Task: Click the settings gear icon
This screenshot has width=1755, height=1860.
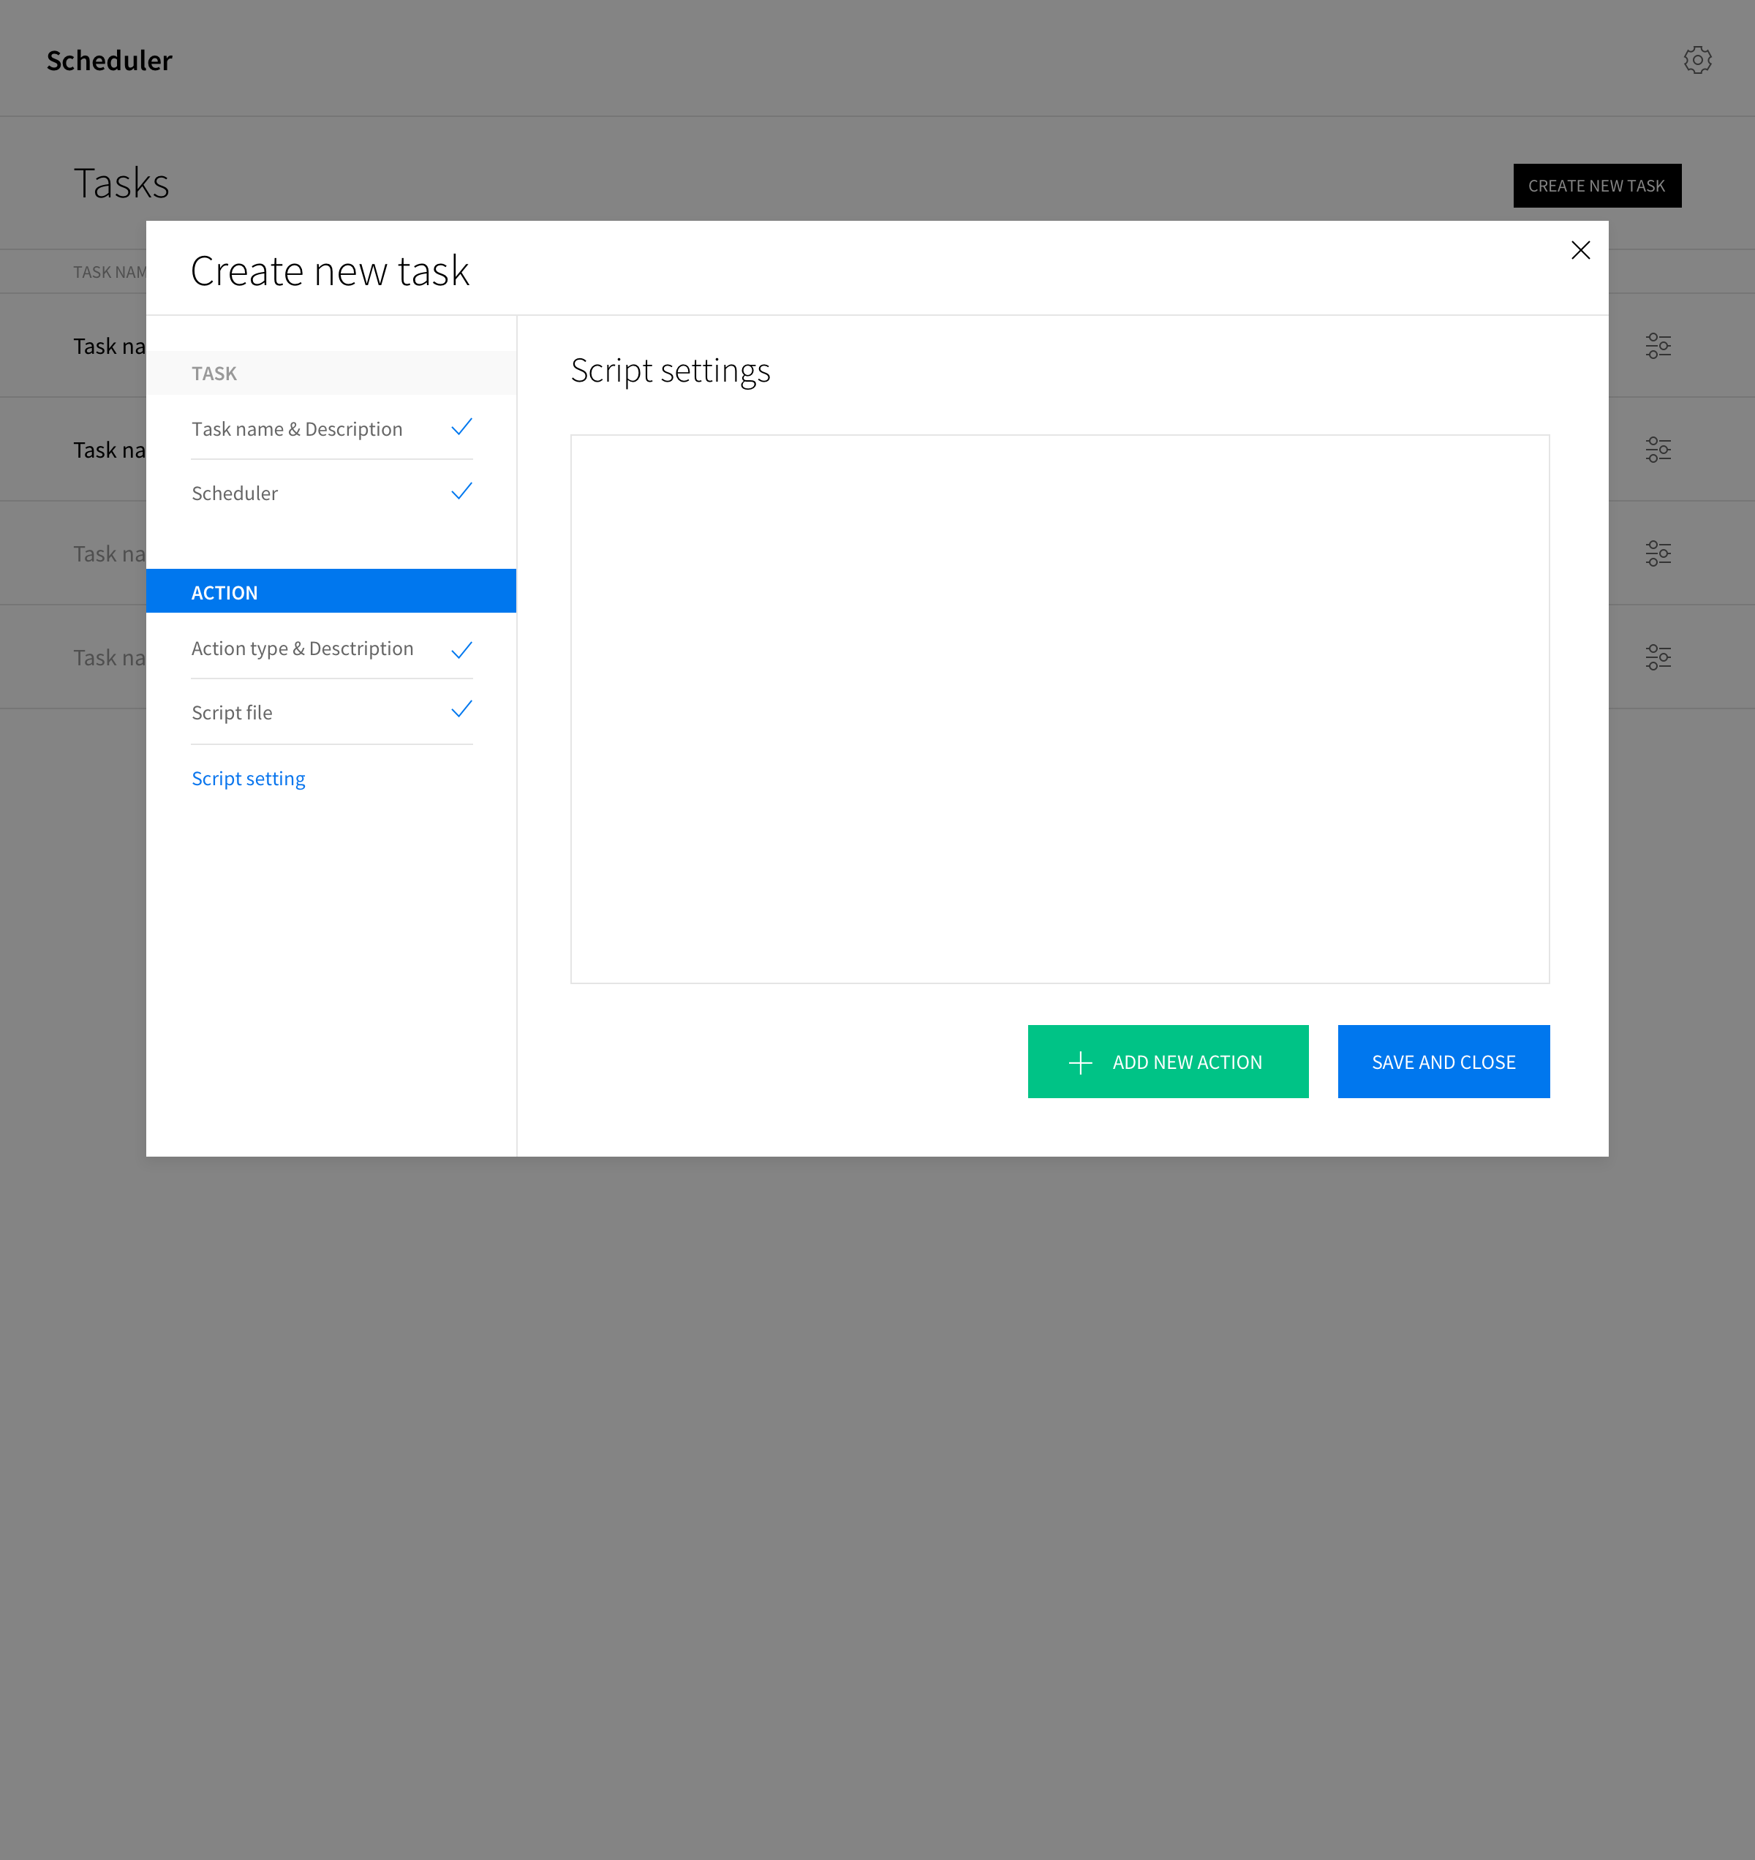Action: pyautogui.click(x=1697, y=59)
